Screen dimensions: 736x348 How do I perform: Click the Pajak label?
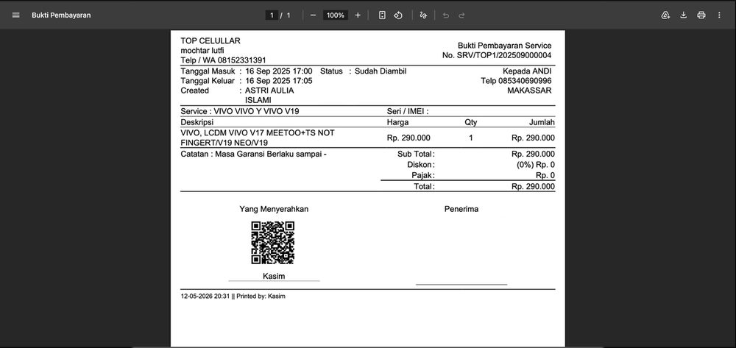(422, 175)
